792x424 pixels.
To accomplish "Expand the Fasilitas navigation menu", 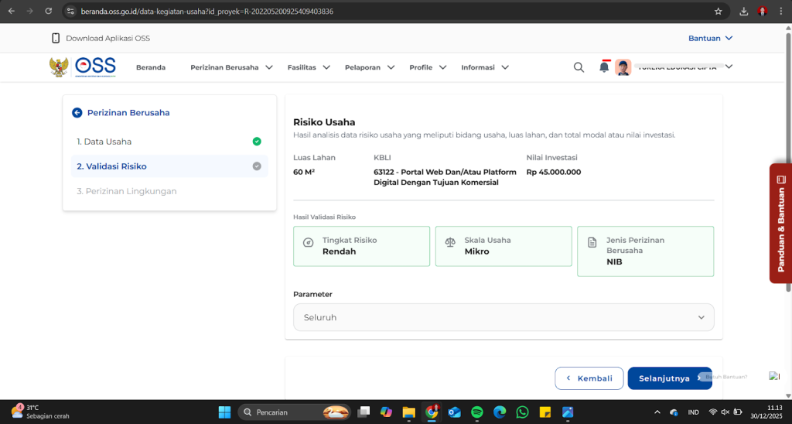I will pos(309,67).
